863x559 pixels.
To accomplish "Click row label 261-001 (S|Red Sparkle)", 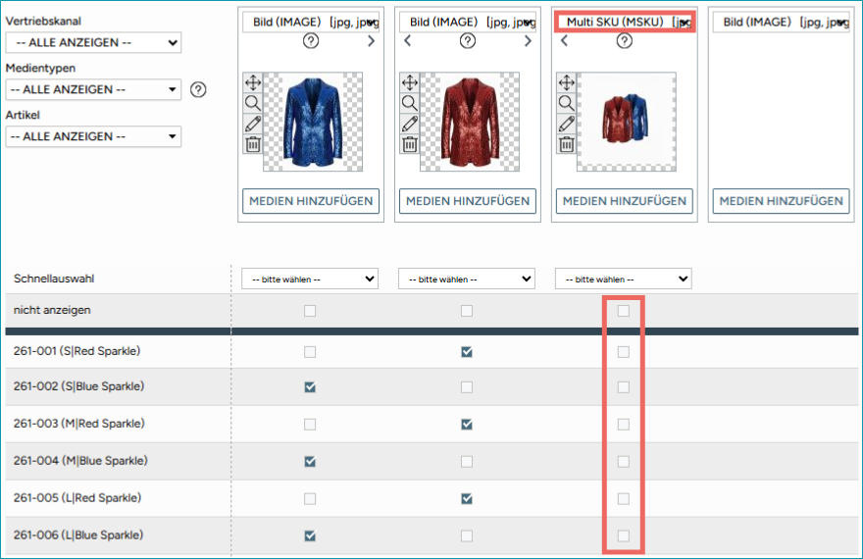I will click(77, 351).
